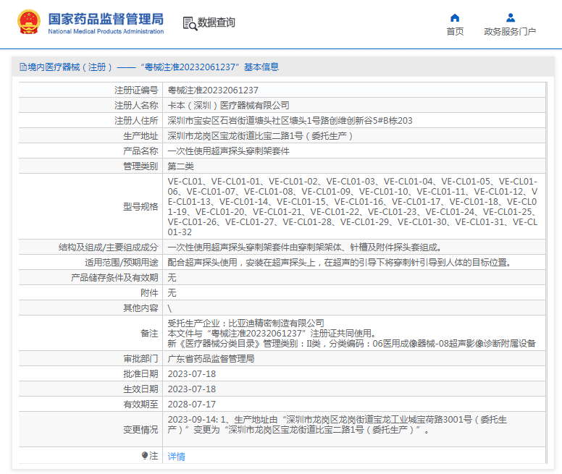The image size is (562, 474).
Task: Click the user icon above 政务服务门户
Action: tap(511, 17)
